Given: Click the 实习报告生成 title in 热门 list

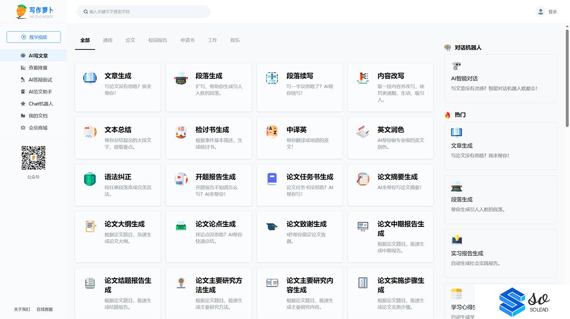Looking at the screenshot, I should click(x=467, y=253).
